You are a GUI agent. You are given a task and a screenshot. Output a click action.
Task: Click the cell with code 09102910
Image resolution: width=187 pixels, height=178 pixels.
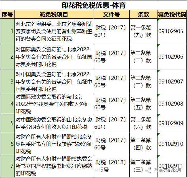tap(171, 144)
